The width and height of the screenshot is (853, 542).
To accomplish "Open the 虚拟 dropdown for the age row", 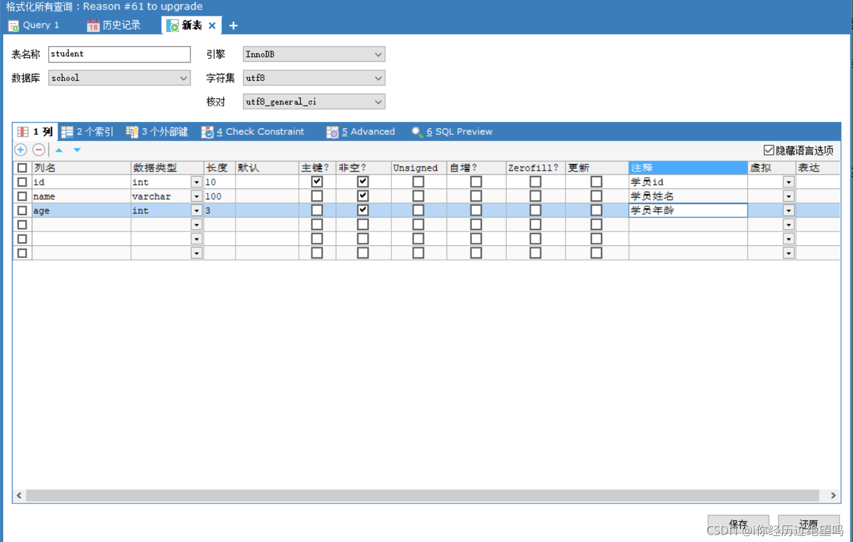I will click(x=788, y=211).
